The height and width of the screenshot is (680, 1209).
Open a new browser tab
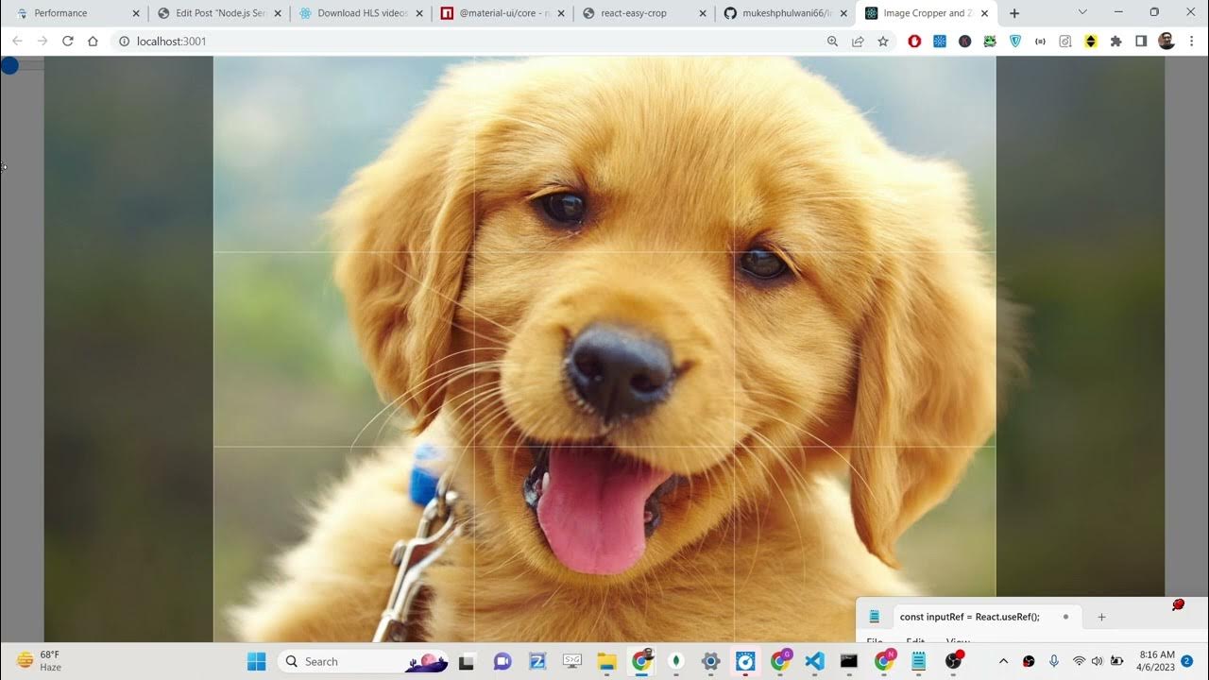1014,13
